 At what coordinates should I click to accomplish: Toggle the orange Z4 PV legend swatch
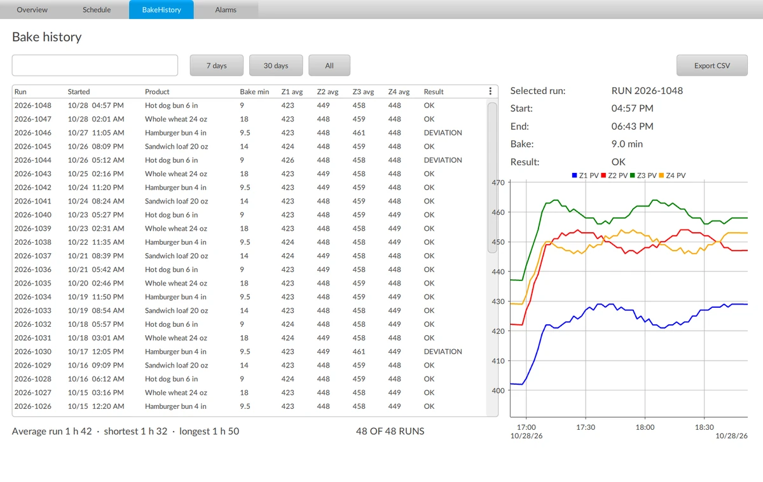[x=661, y=176]
